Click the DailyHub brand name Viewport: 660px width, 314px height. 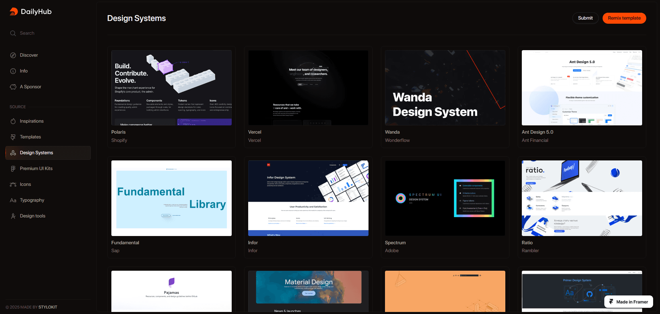click(36, 12)
